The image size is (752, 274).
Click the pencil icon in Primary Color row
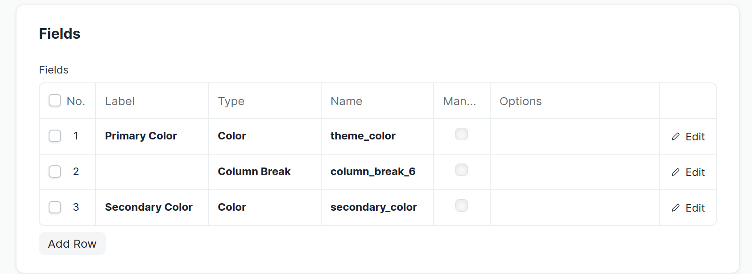pos(675,137)
